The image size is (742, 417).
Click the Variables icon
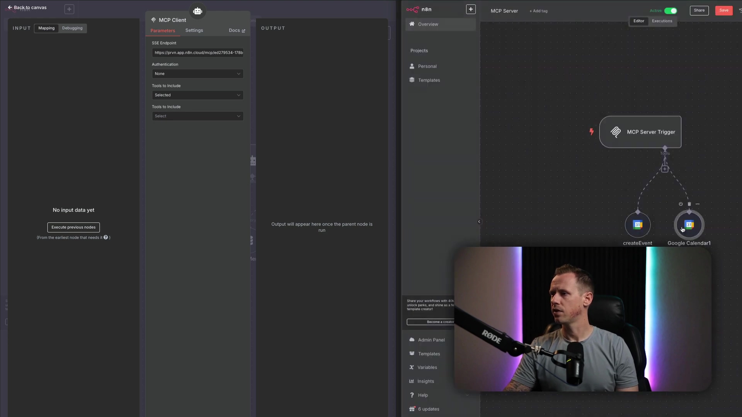click(412, 368)
